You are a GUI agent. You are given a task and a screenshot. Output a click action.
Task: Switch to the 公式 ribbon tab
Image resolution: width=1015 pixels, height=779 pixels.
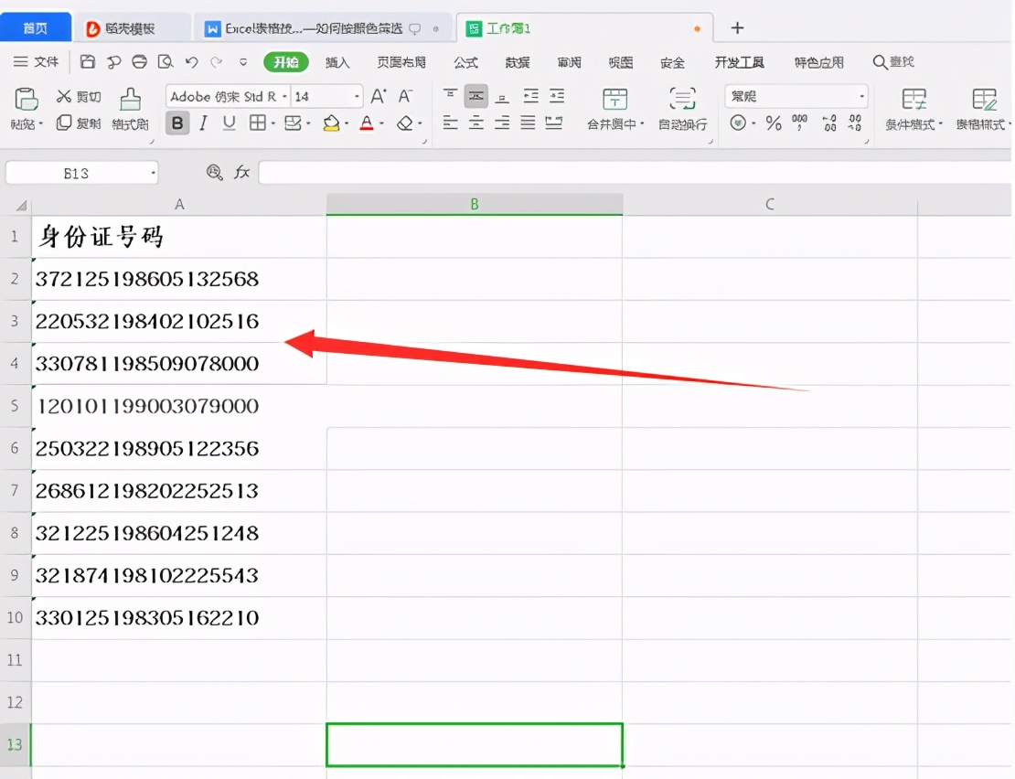tap(465, 62)
